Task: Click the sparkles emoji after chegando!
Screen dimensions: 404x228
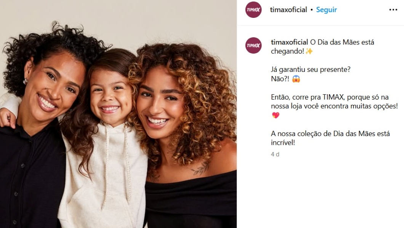Action: point(309,51)
